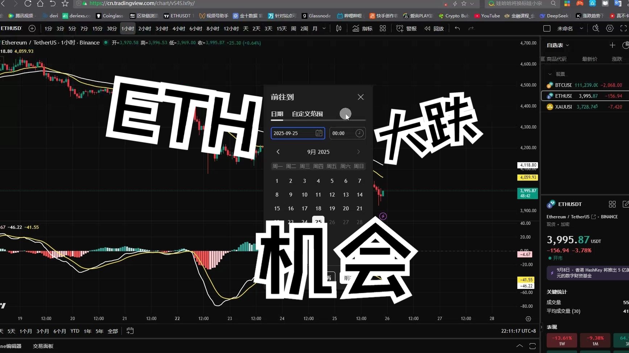Go to next month with the right chevron
This screenshot has height=353, width=629.
358,152
